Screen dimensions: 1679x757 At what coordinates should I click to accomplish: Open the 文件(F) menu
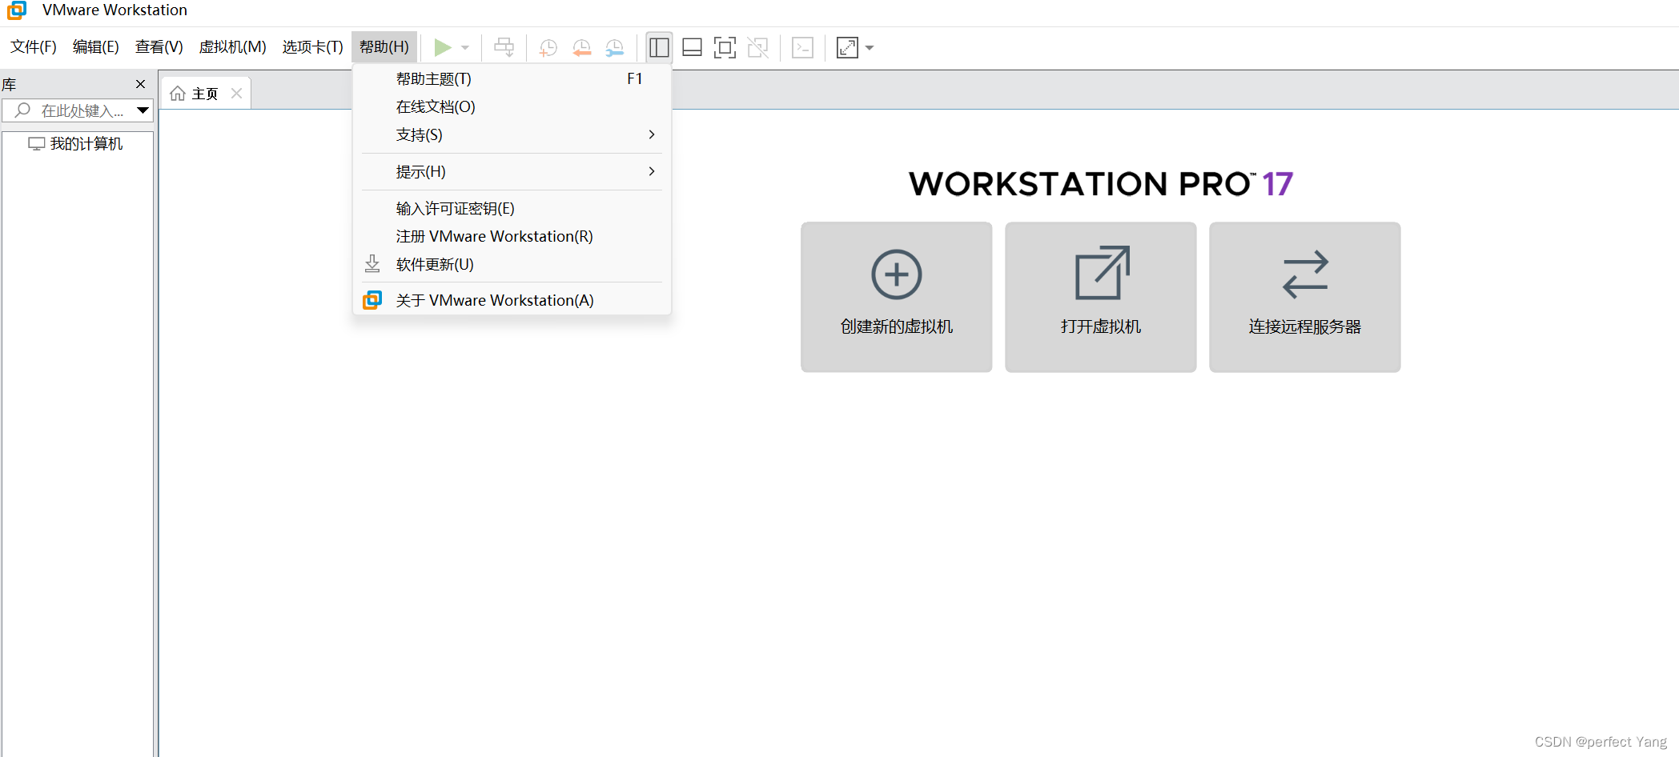click(34, 47)
